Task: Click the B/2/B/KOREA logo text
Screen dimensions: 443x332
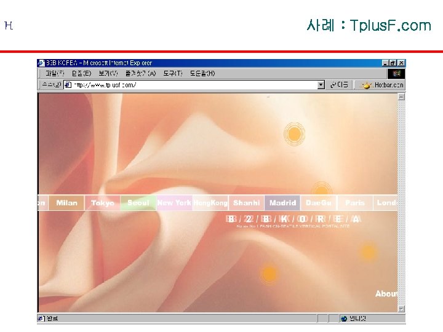Action: (x=293, y=219)
